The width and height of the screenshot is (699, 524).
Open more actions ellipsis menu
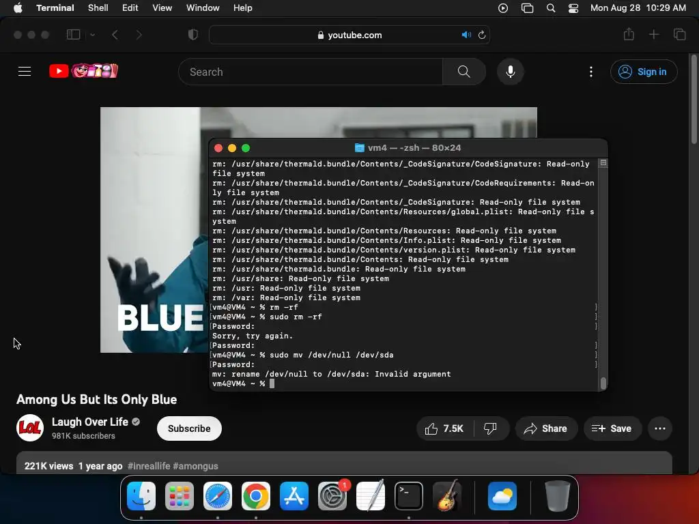660,428
